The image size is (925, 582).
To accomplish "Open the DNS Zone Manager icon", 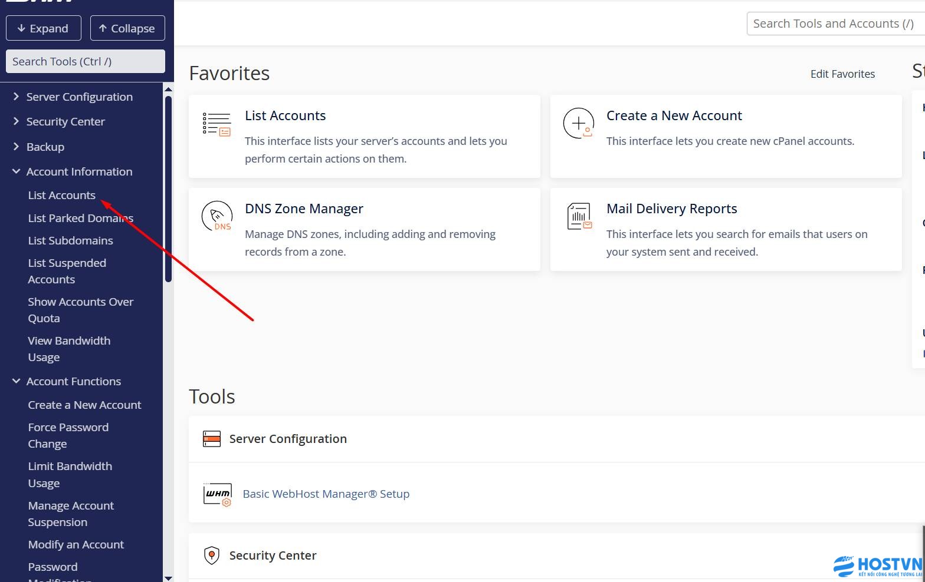I will 217,216.
